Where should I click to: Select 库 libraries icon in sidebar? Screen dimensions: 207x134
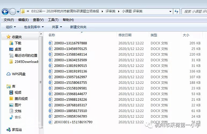[x=9, y=86]
